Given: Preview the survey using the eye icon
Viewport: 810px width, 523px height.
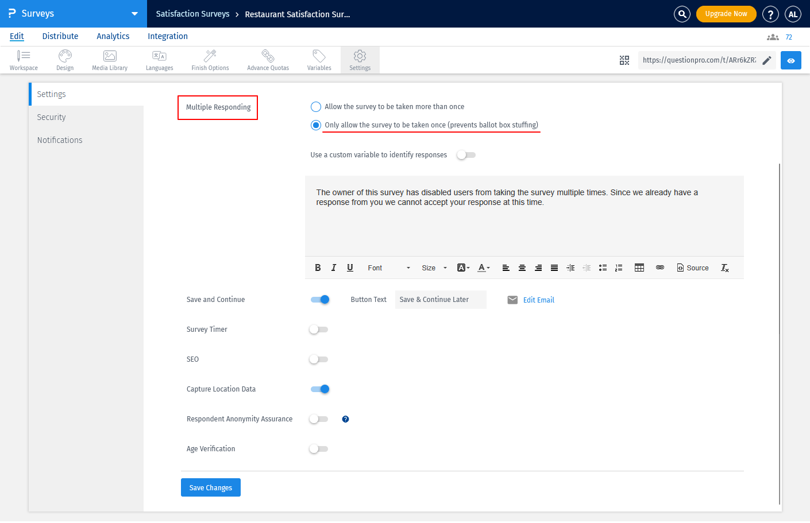Looking at the screenshot, I should point(791,60).
